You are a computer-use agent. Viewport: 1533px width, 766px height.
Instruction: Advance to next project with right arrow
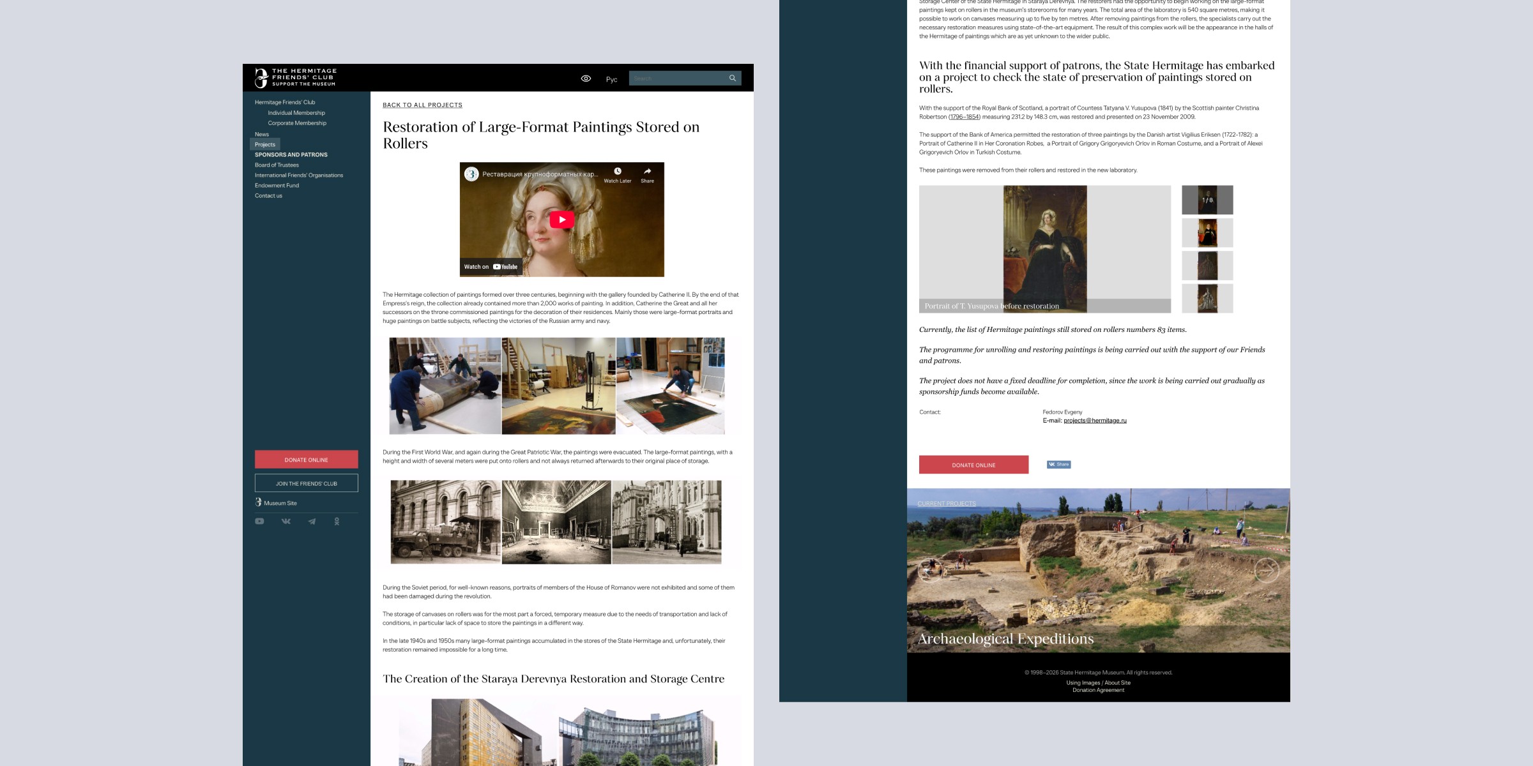(1266, 570)
